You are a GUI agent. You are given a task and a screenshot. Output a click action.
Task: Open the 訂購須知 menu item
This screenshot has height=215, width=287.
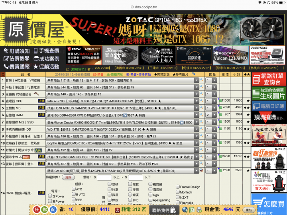click(x=16, y=51)
